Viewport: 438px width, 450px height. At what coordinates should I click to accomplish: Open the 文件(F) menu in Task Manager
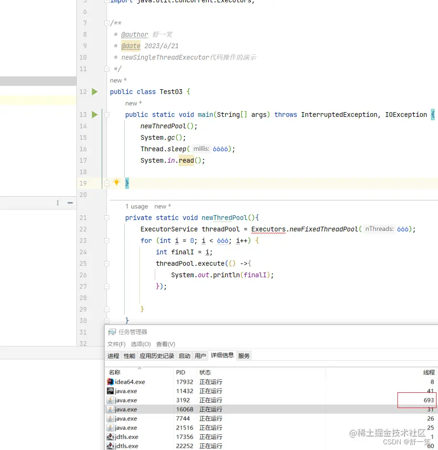tap(117, 344)
